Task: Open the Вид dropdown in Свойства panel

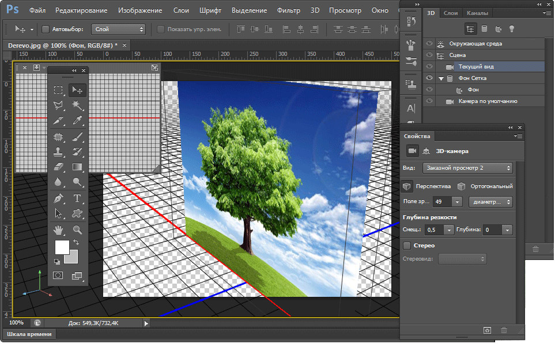Action: [467, 168]
